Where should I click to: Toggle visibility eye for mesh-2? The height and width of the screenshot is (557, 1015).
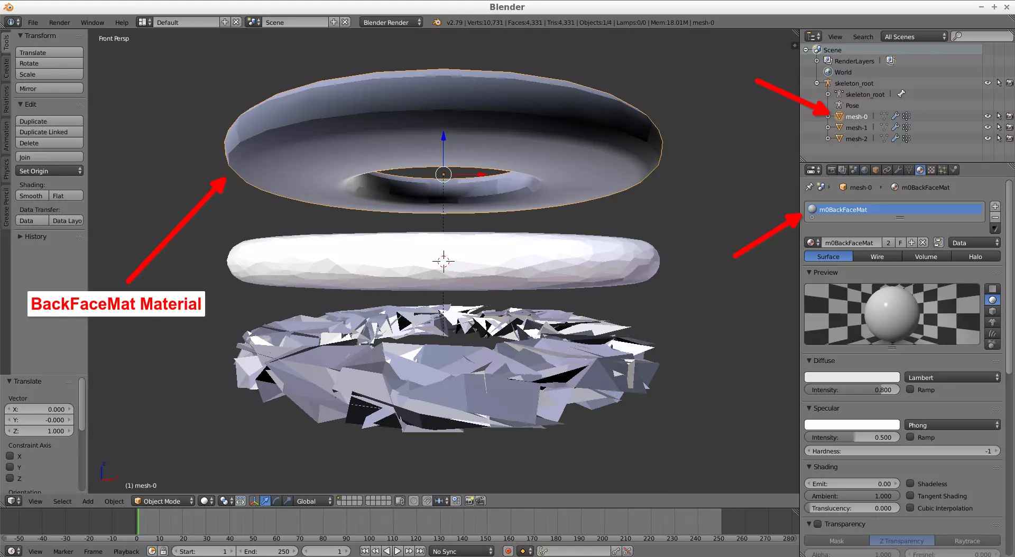(x=988, y=138)
